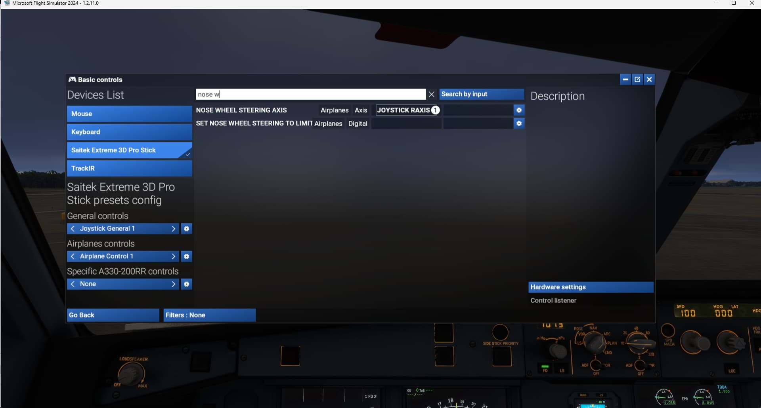This screenshot has height=408, width=761.
Task: Minimize the Microsoft Flight Simulator window
Action: point(716,3)
